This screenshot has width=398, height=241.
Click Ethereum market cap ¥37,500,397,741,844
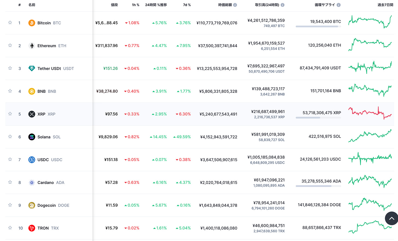(218, 46)
